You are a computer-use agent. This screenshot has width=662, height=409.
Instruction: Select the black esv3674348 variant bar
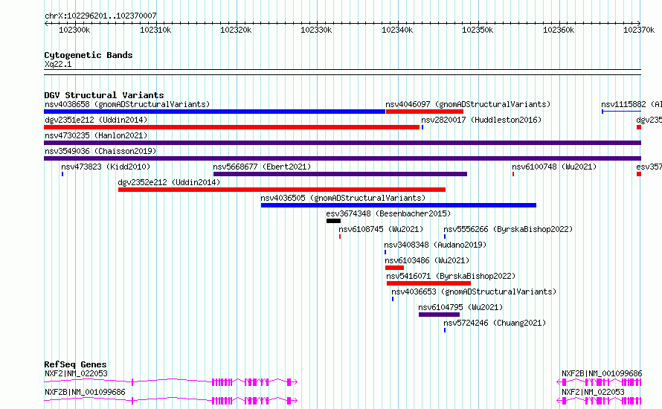click(x=333, y=221)
